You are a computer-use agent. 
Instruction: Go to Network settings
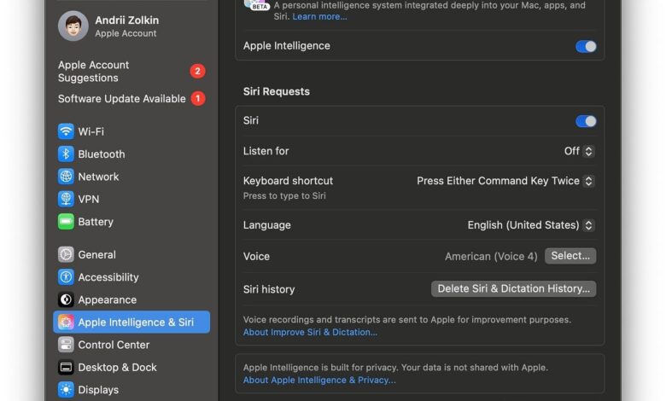pyautogui.click(x=131, y=176)
